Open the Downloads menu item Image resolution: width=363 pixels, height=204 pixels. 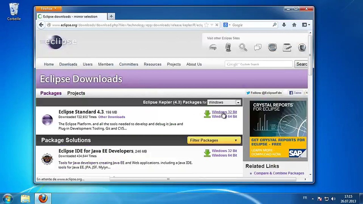point(68,64)
